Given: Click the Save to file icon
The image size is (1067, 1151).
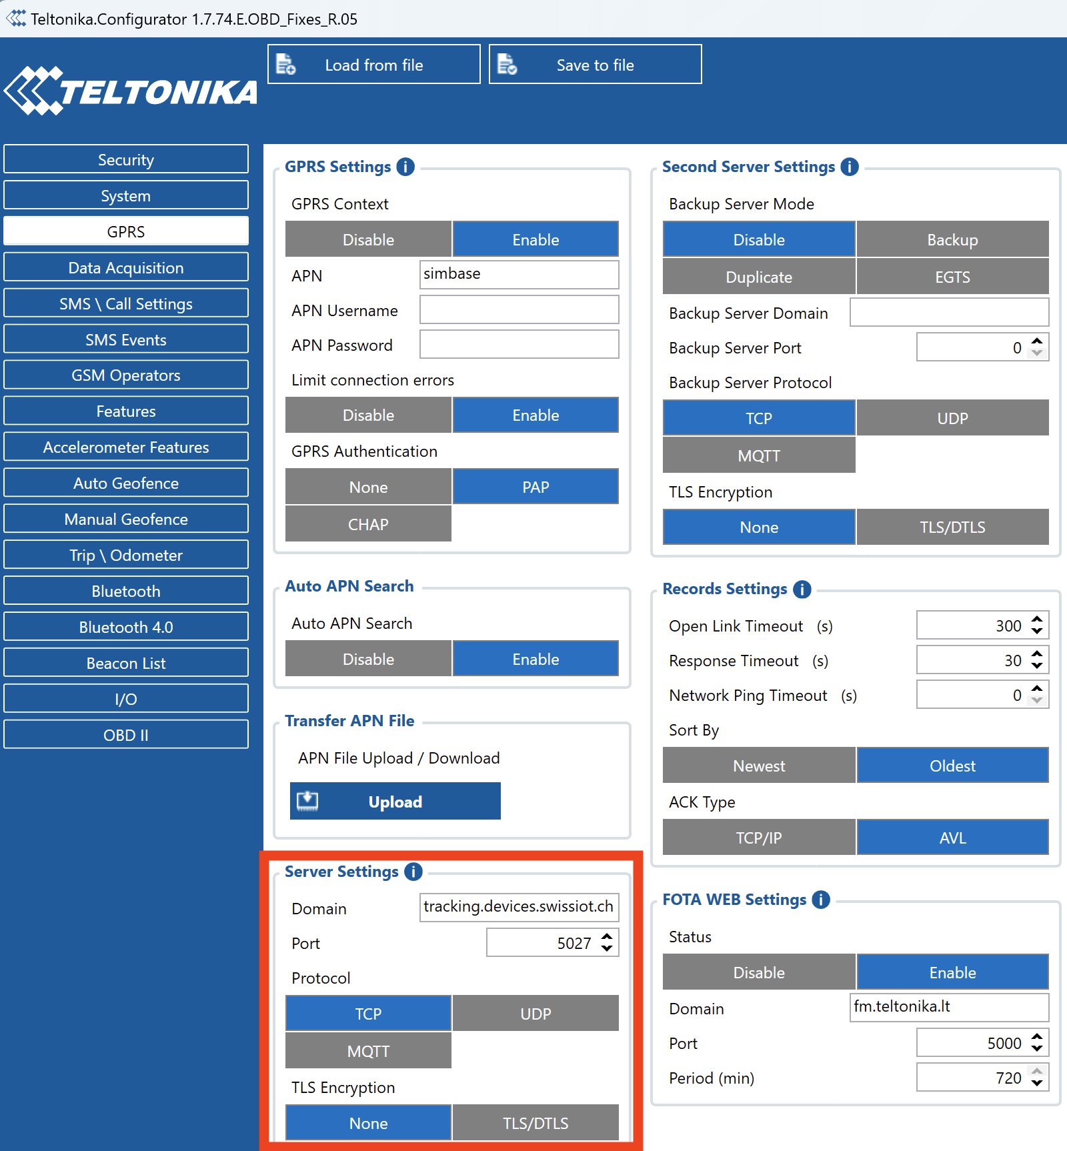Looking at the screenshot, I should 507,65.
